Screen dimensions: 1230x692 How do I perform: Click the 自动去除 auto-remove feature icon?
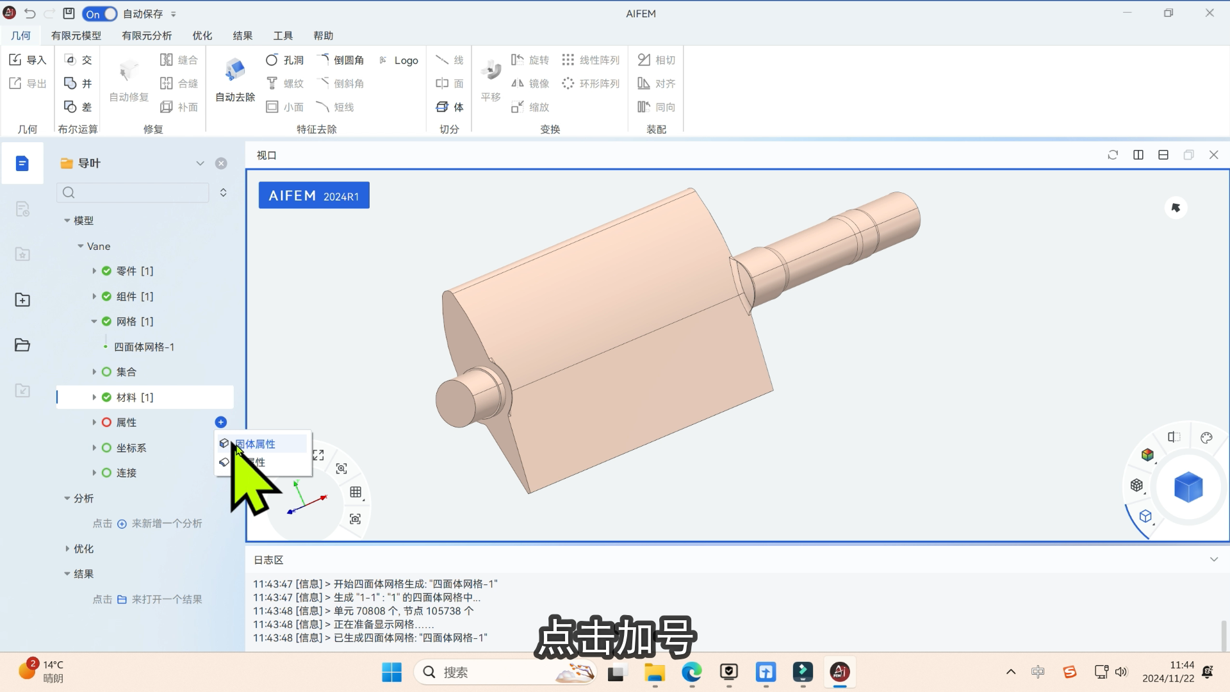coord(235,70)
